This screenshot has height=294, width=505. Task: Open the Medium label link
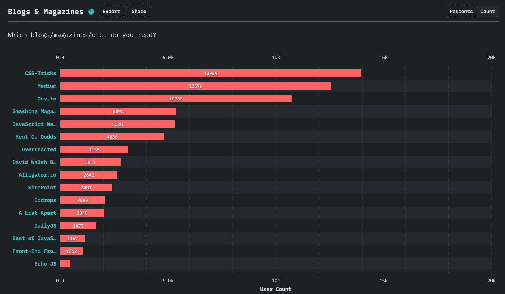(x=47, y=86)
